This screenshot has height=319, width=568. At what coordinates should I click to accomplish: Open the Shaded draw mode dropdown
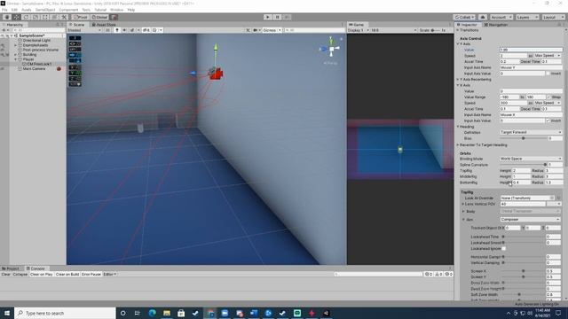(84, 30)
